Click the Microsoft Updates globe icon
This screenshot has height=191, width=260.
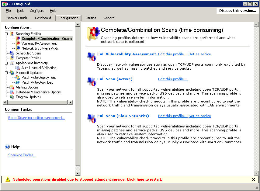tap(12, 73)
